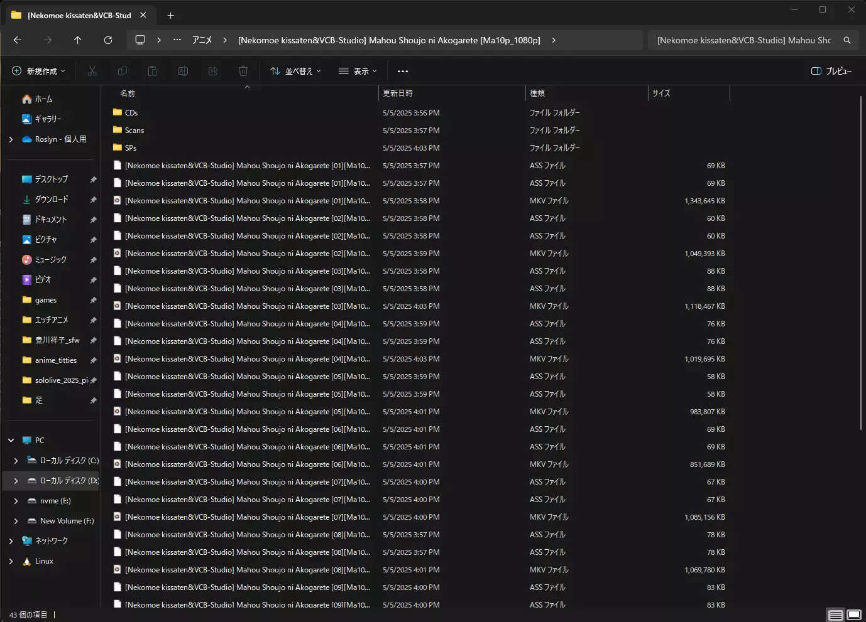
Task: Open the See more three-dot menu
Action: click(403, 71)
